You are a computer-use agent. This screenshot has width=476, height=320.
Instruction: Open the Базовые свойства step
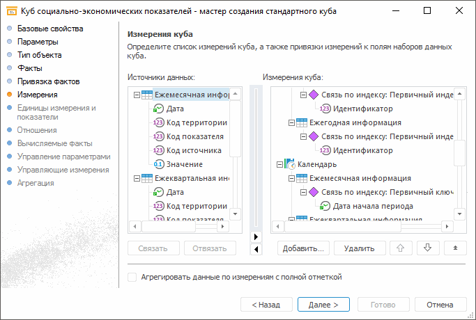[x=50, y=29]
